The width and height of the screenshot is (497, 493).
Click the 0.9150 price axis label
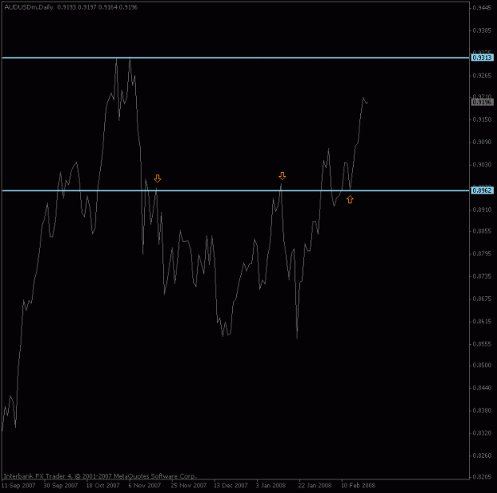point(482,119)
